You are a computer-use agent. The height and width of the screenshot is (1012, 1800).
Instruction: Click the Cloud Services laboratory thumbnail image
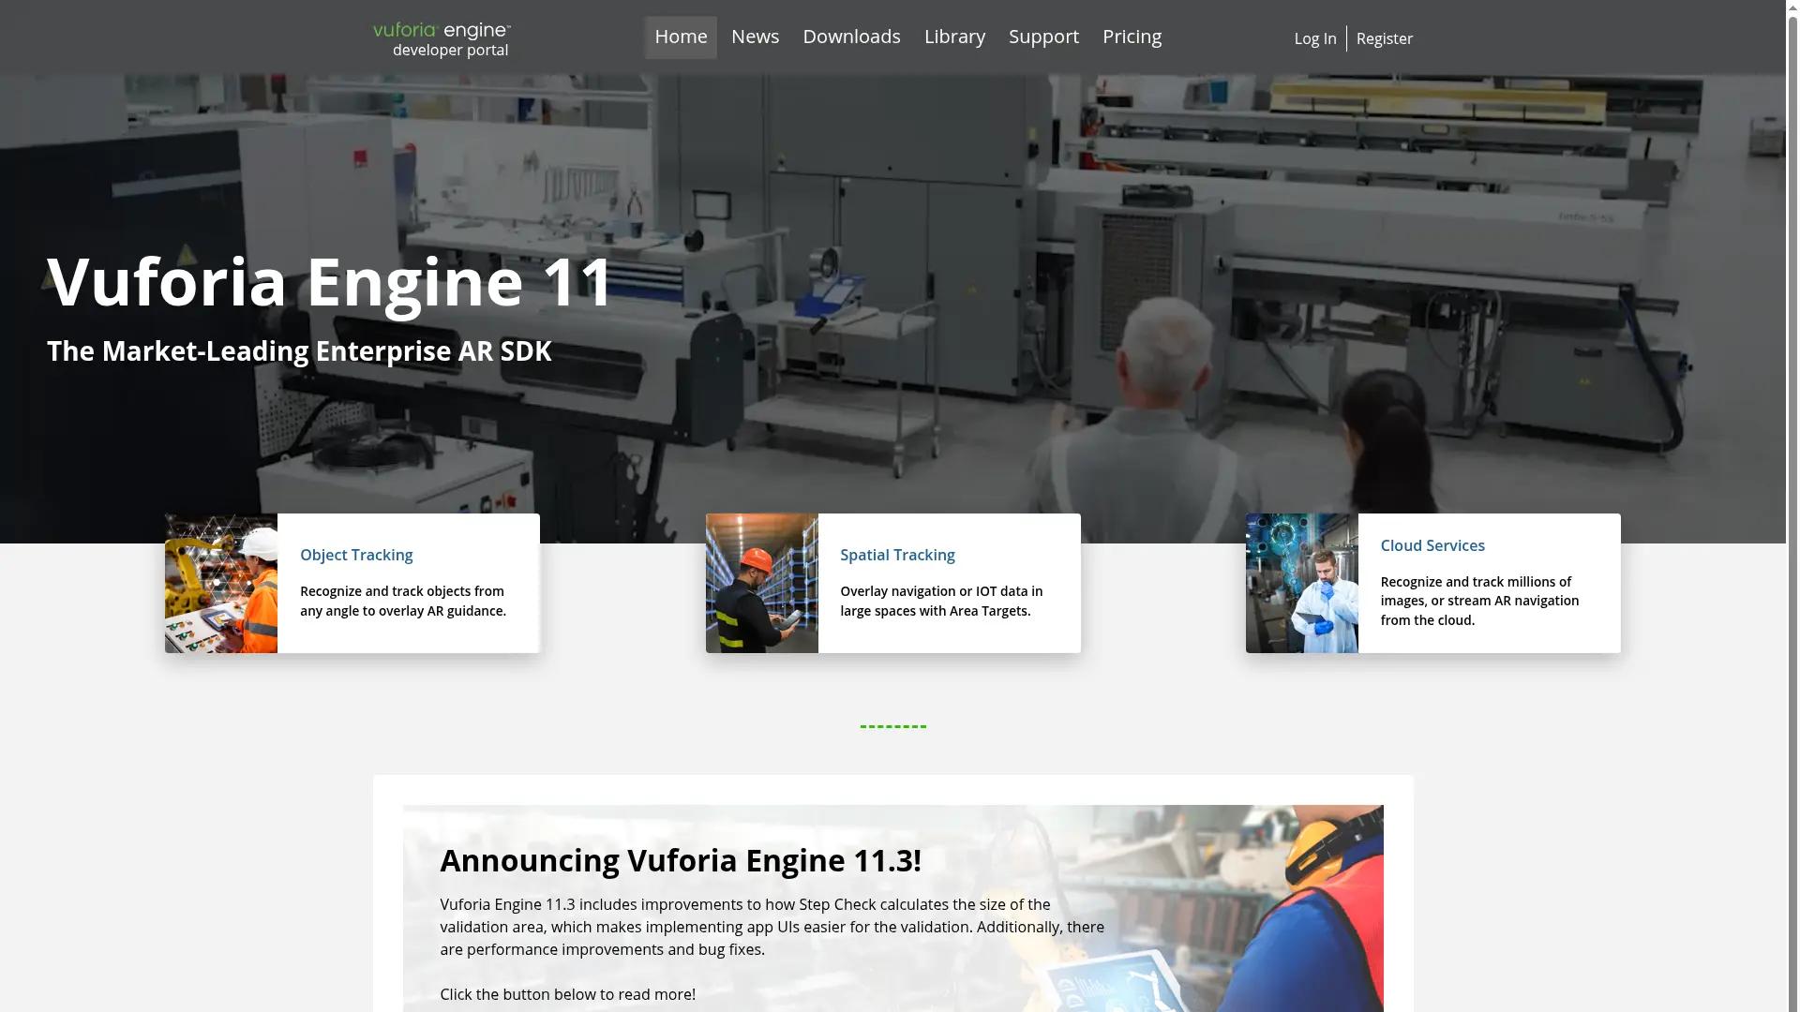pyautogui.click(x=1301, y=582)
